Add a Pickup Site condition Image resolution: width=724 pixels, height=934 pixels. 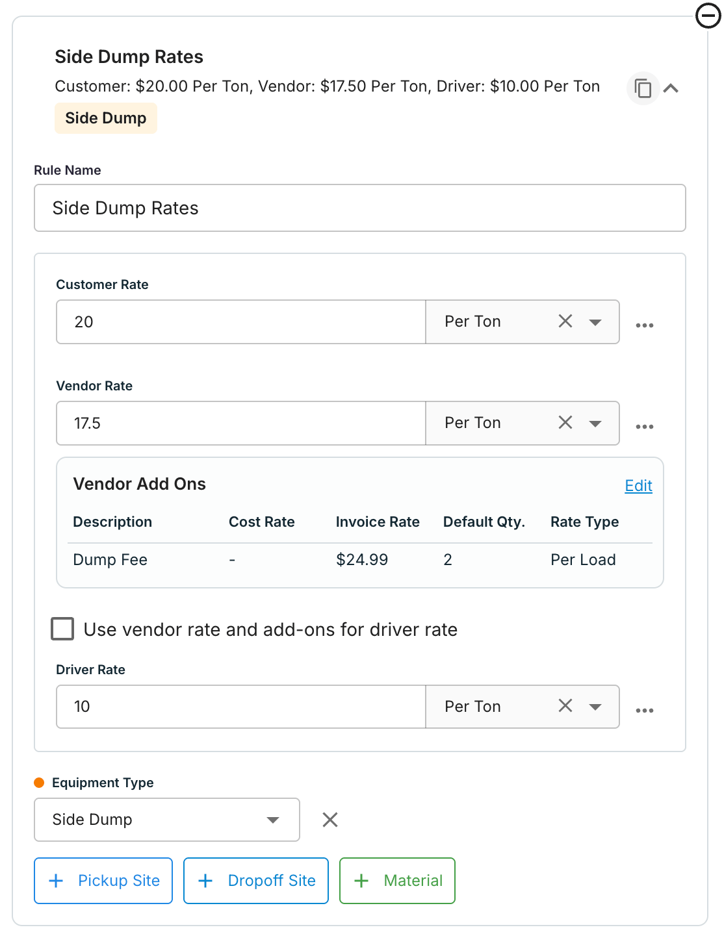pos(103,881)
